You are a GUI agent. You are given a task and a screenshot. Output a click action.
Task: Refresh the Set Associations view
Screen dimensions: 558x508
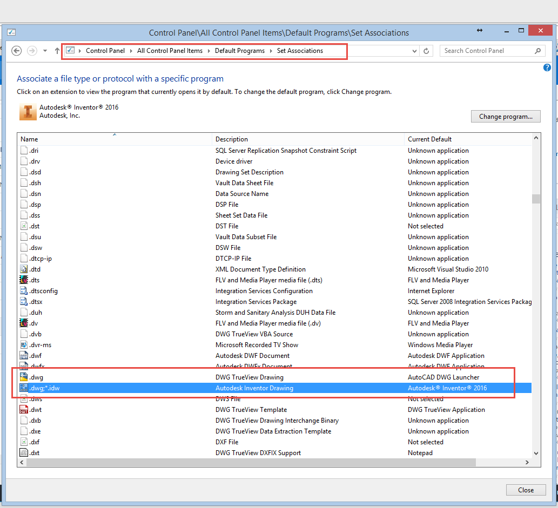pos(426,51)
